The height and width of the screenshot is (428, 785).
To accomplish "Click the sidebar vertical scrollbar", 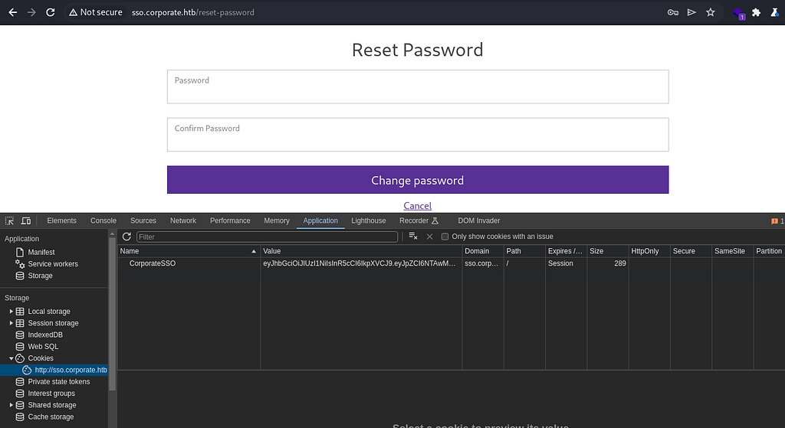I will coord(112,312).
